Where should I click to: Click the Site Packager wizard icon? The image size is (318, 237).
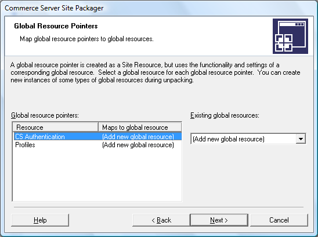(290, 36)
